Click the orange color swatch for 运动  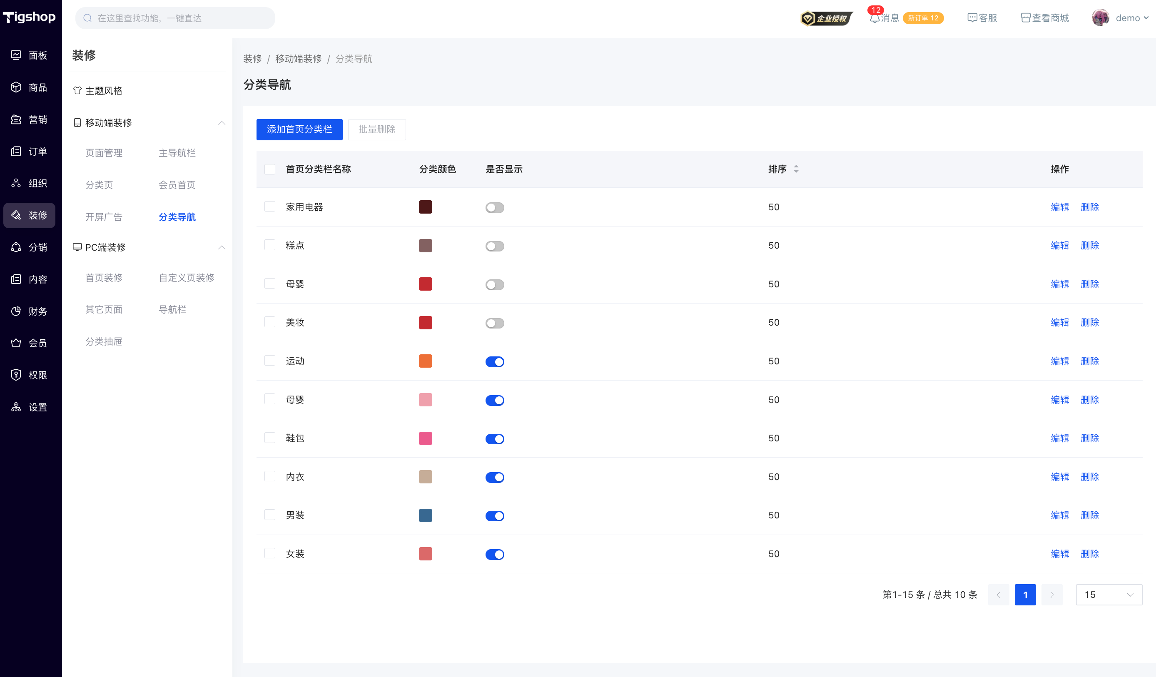[425, 361]
